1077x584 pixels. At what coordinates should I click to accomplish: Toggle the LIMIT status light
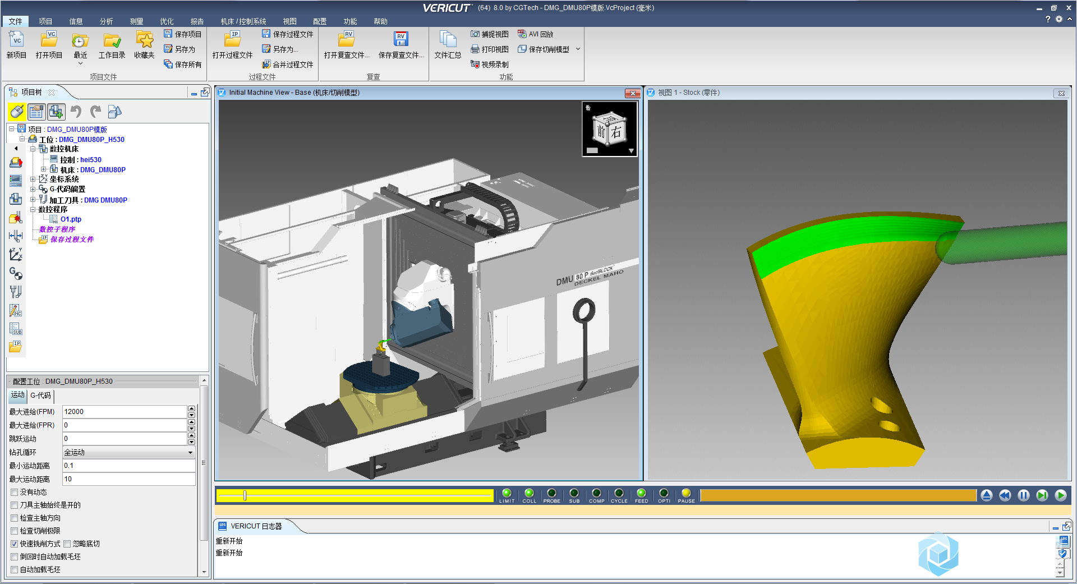coord(507,493)
